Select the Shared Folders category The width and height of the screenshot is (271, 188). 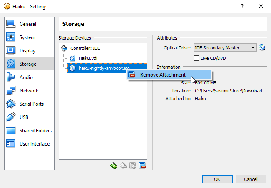click(x=35, y=131)
